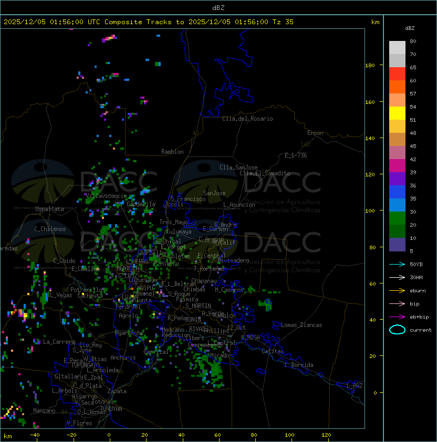
Task: Pick the purple swatch between 39 and 36
Action: click(397, 179)
